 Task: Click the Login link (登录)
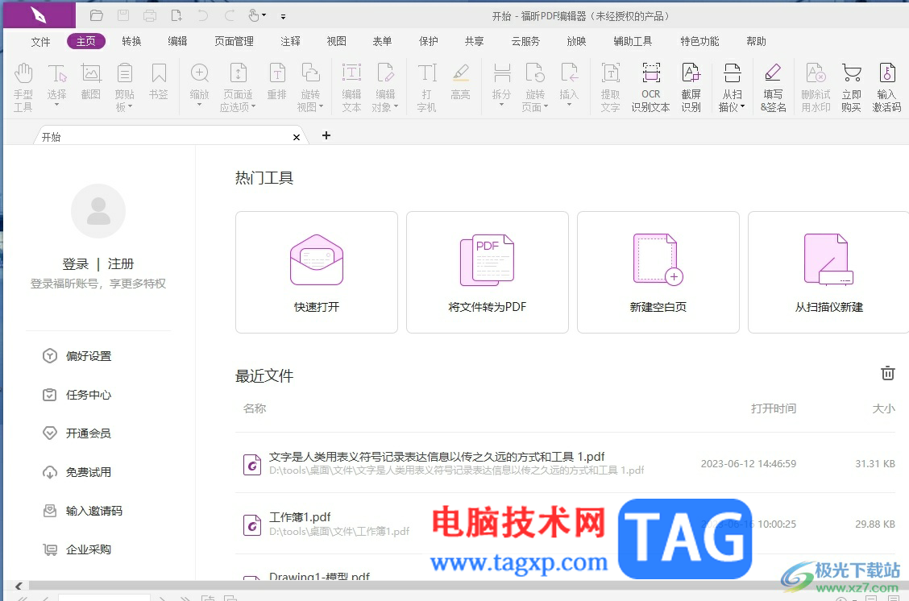[x=76, y=264]
